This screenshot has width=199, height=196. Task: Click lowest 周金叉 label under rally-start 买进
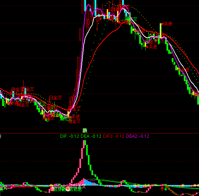(x=74, y=121)
